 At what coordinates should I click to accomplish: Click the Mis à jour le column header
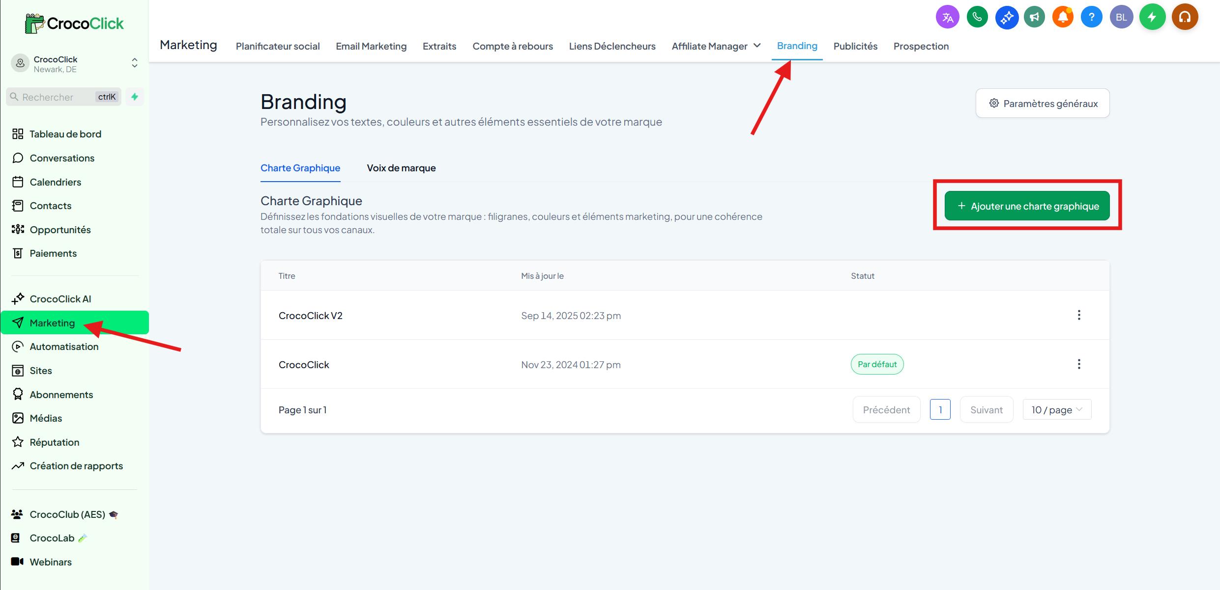point(542,276)
